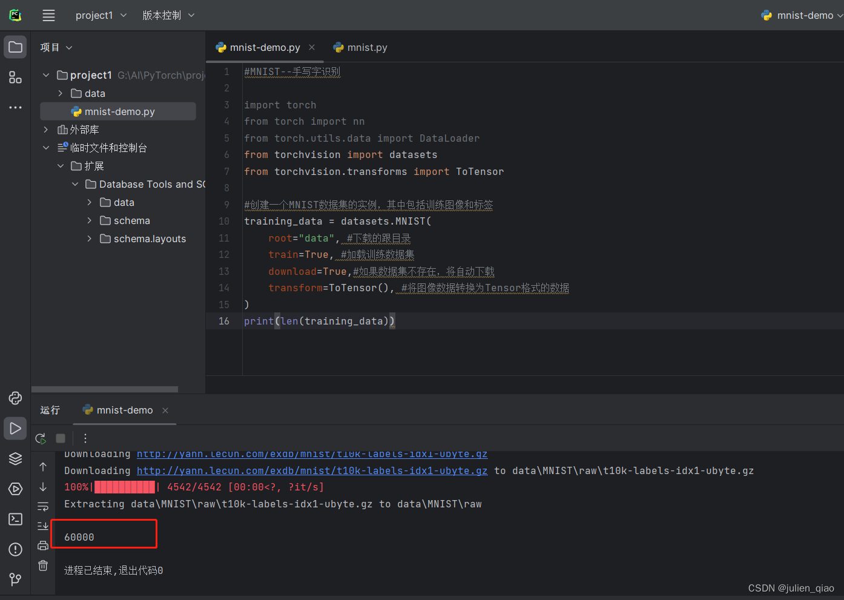
Task: Click the 运行 panel label
Action: (50, 410)
